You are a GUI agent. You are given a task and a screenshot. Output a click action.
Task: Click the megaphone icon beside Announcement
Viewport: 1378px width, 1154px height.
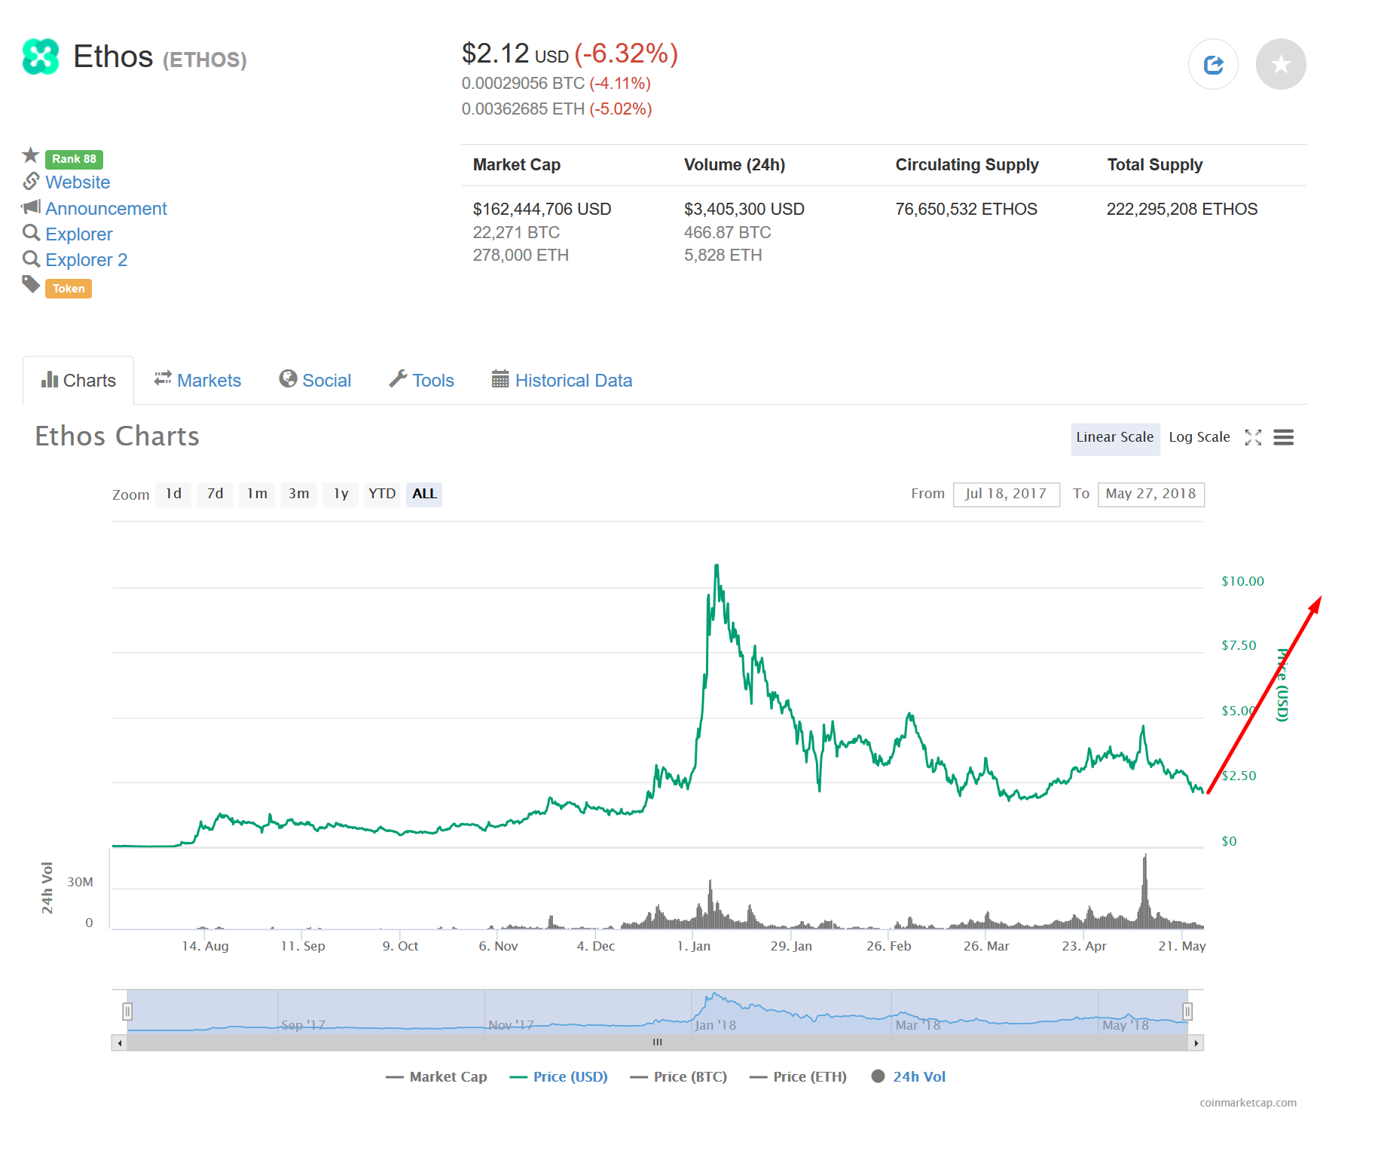point(31,207)
